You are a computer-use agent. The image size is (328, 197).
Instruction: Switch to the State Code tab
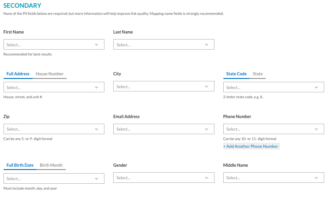(236, 74)
